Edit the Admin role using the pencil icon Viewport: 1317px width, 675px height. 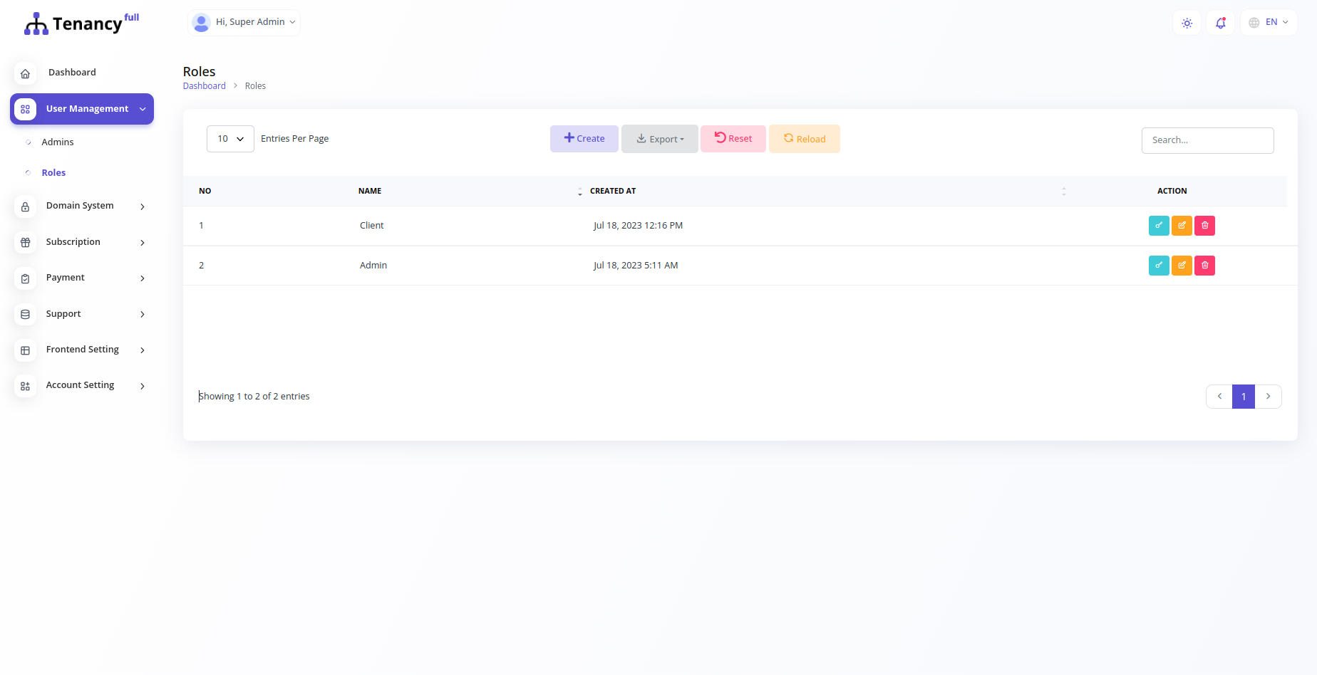coord(1182,266)
